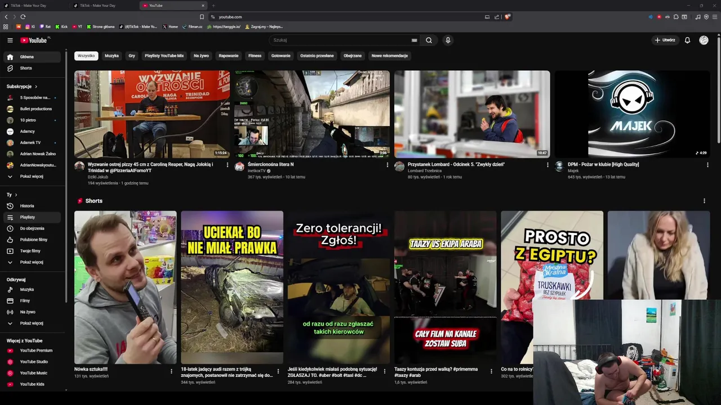Open YouTube Premium link
Screen dimensions: 721x405
pyautogui.click(x=32, y=350)
